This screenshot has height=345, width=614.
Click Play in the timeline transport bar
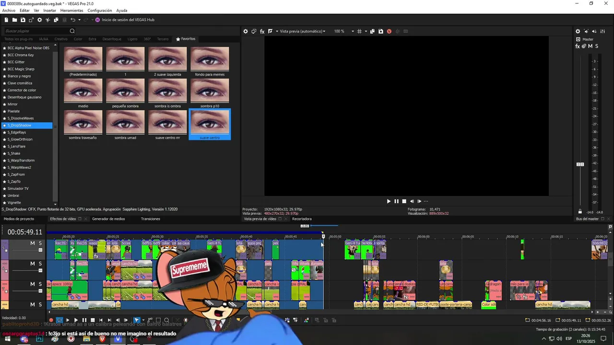[x=76, y=320]
